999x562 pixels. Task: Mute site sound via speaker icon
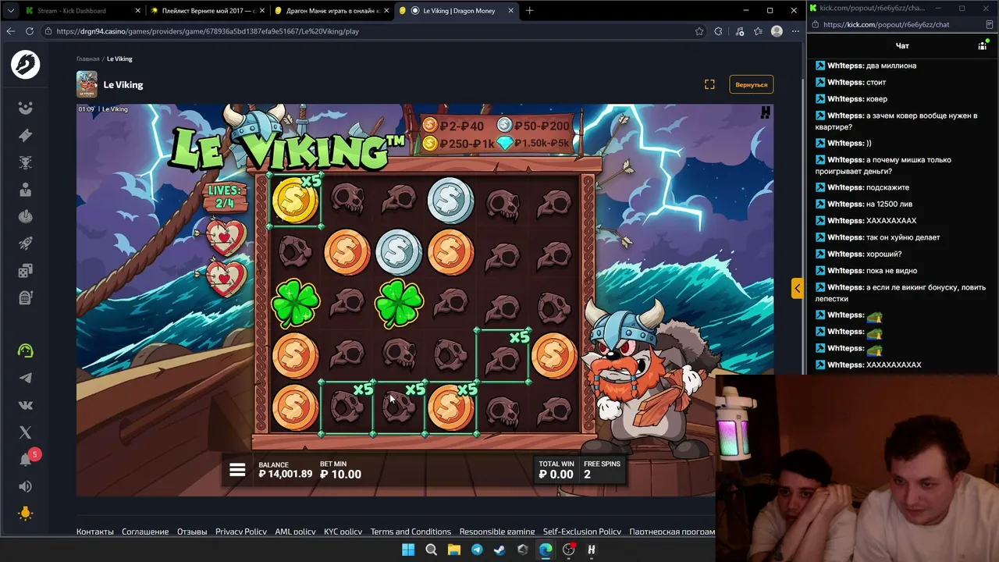25,486
